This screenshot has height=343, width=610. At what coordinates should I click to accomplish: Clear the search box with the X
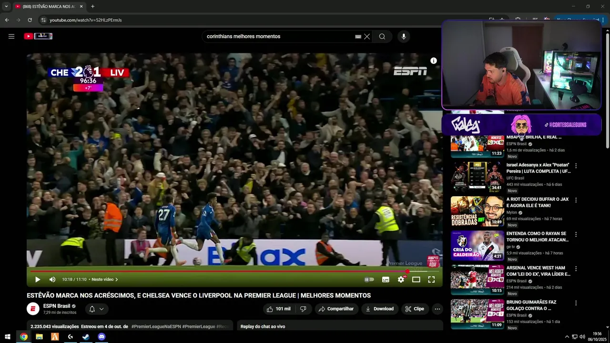coord(367,36)
